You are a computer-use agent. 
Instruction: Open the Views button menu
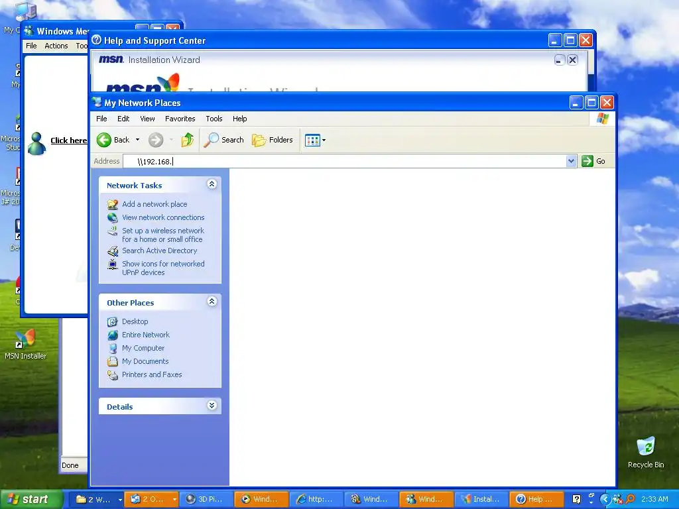(x=315, y=140)
